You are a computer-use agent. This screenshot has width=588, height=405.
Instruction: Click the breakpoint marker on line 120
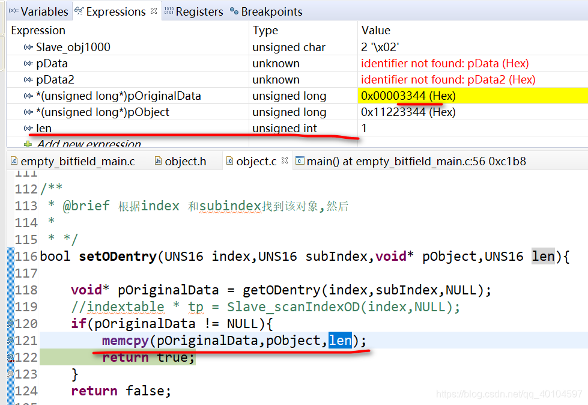click(10, 324)
